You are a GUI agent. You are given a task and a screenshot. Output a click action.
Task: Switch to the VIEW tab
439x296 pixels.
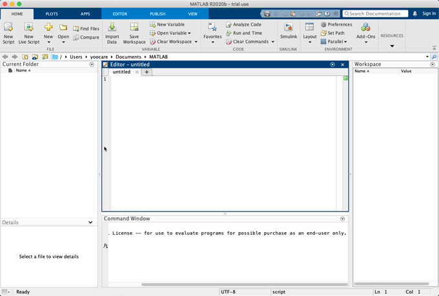click(x=192, y=14)
